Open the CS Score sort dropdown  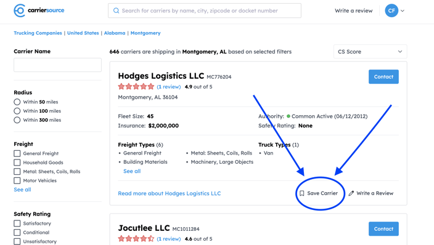pos(370,52)
